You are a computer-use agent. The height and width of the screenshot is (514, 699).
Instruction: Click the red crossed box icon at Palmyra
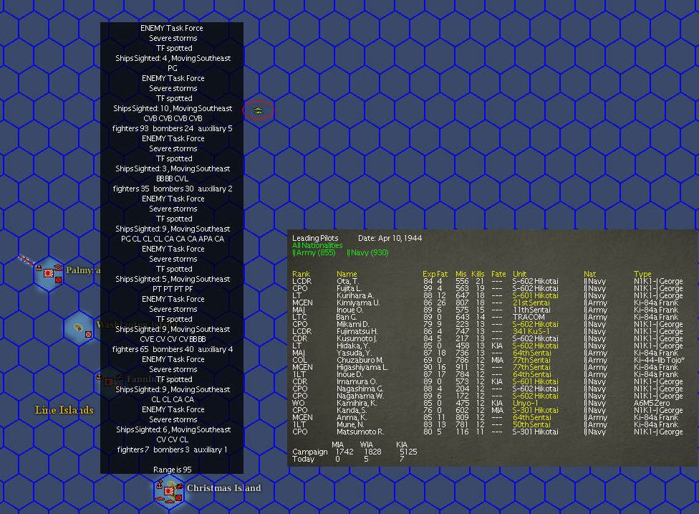[58, 280]
